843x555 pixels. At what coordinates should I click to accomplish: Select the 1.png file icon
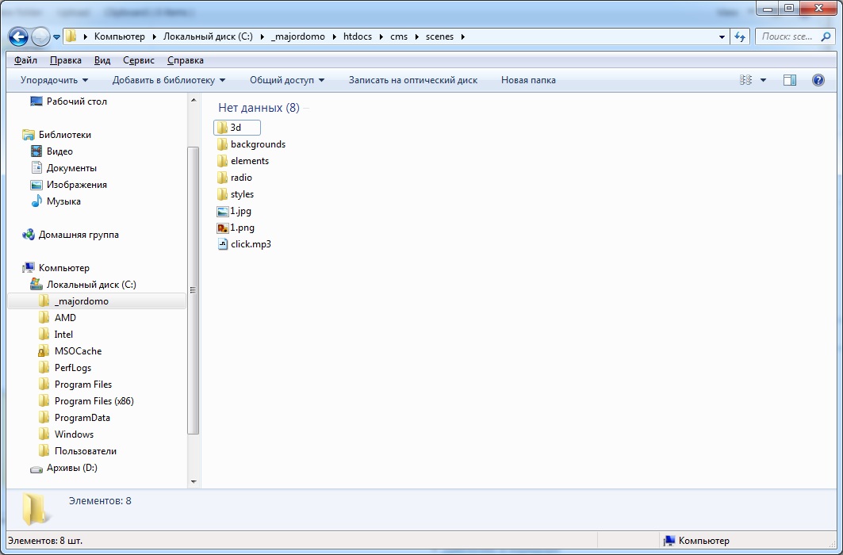223,228
